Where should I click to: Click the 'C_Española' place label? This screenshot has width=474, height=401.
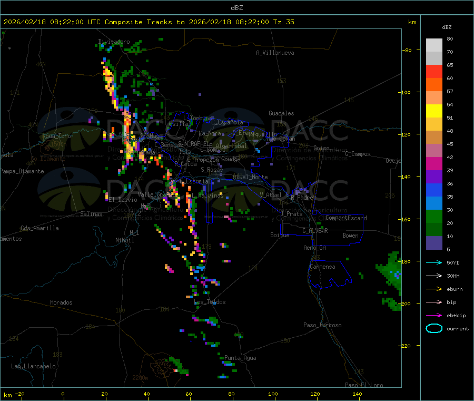click(x=227, y=122)
